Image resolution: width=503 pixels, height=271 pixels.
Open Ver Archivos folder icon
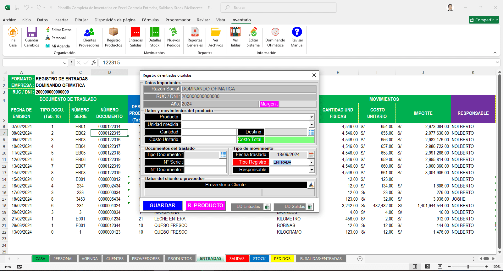pos(216,32)
